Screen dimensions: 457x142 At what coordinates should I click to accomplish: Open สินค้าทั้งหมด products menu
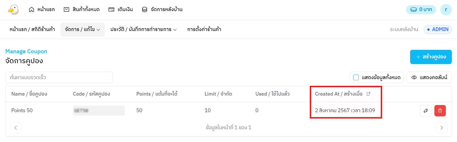coord(82,10)
